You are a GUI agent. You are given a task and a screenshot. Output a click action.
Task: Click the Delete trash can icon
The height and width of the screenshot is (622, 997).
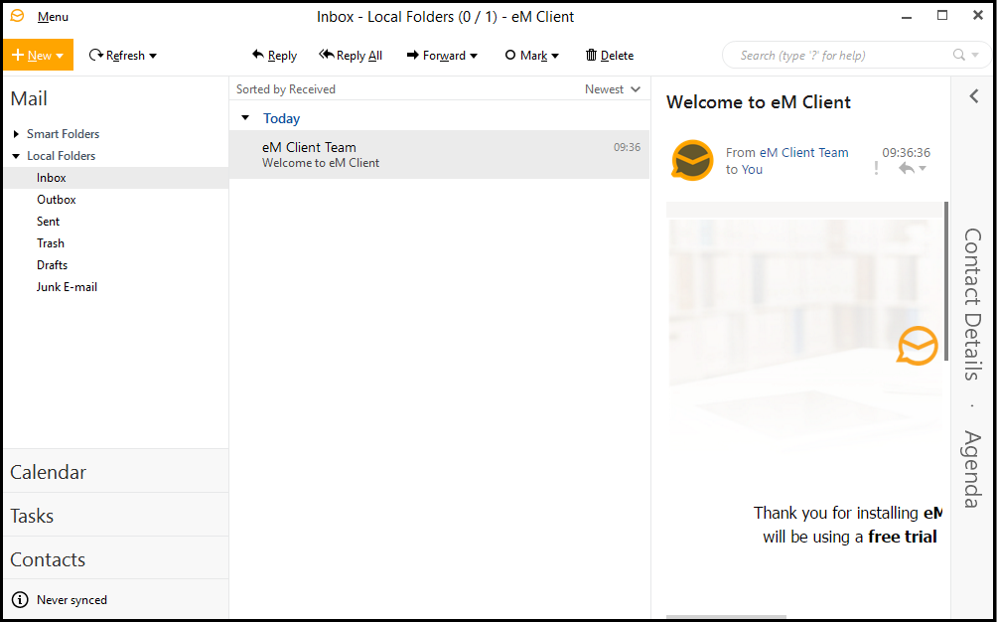coord(592,56)
